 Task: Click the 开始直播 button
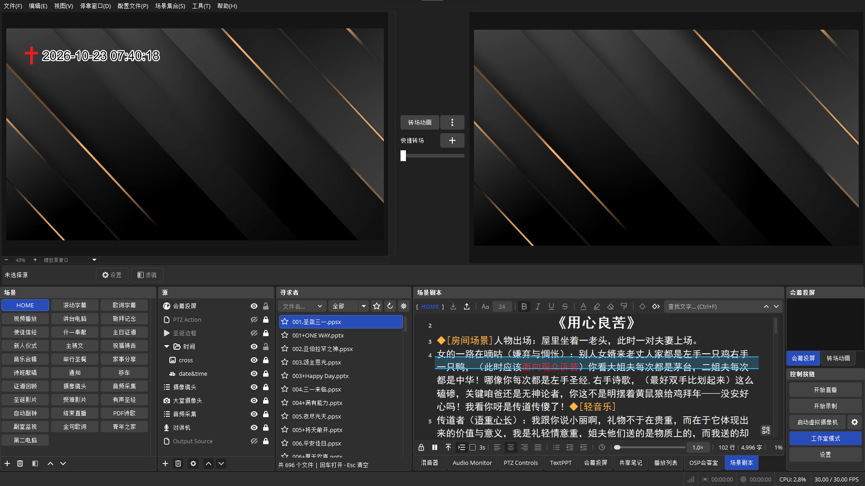coord(825,390)
